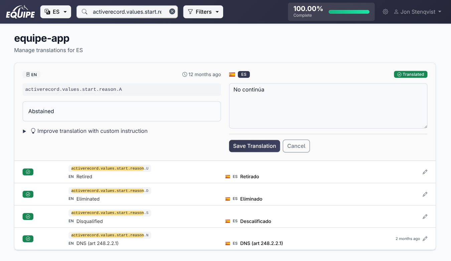Open settings with the gear icon
Screen dimensions: 451x261
(x=386, y=12)
